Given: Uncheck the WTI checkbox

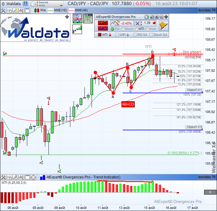Looking at the screenshot, I should [99, 35].
